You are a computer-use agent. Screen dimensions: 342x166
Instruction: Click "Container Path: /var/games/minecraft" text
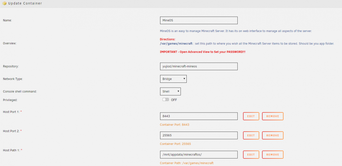point(187,163)
